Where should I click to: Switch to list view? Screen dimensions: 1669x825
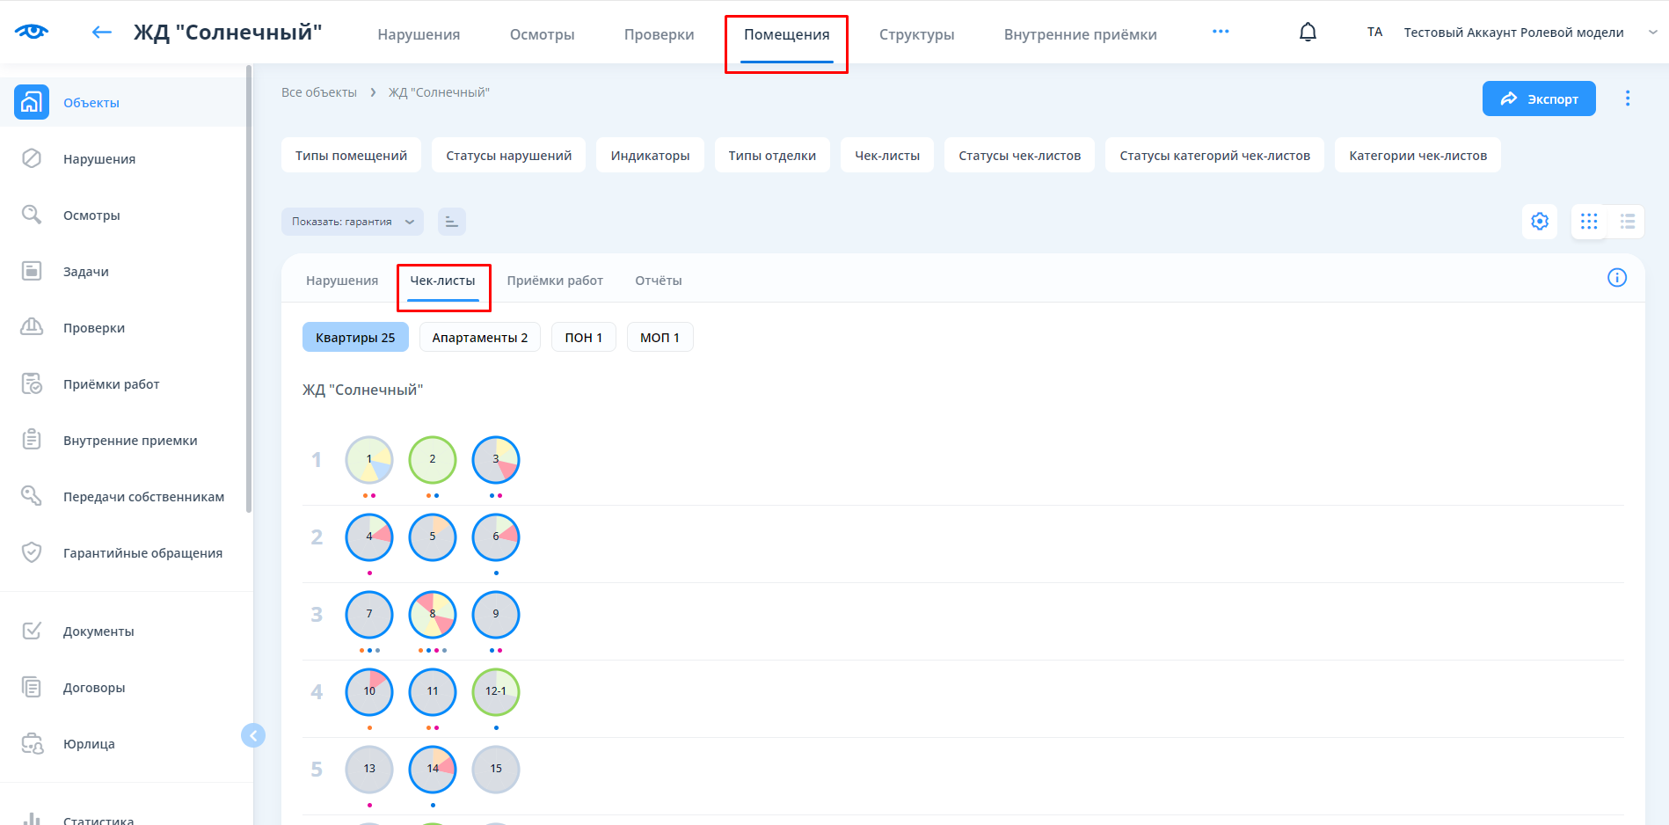[1627, 222]
